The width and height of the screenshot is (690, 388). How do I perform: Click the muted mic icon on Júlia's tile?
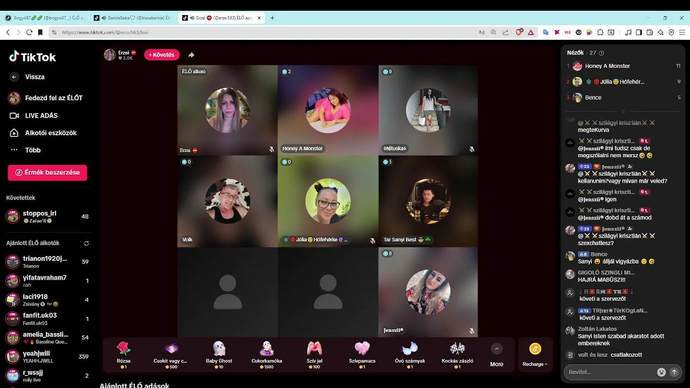[x=372, y=240]
